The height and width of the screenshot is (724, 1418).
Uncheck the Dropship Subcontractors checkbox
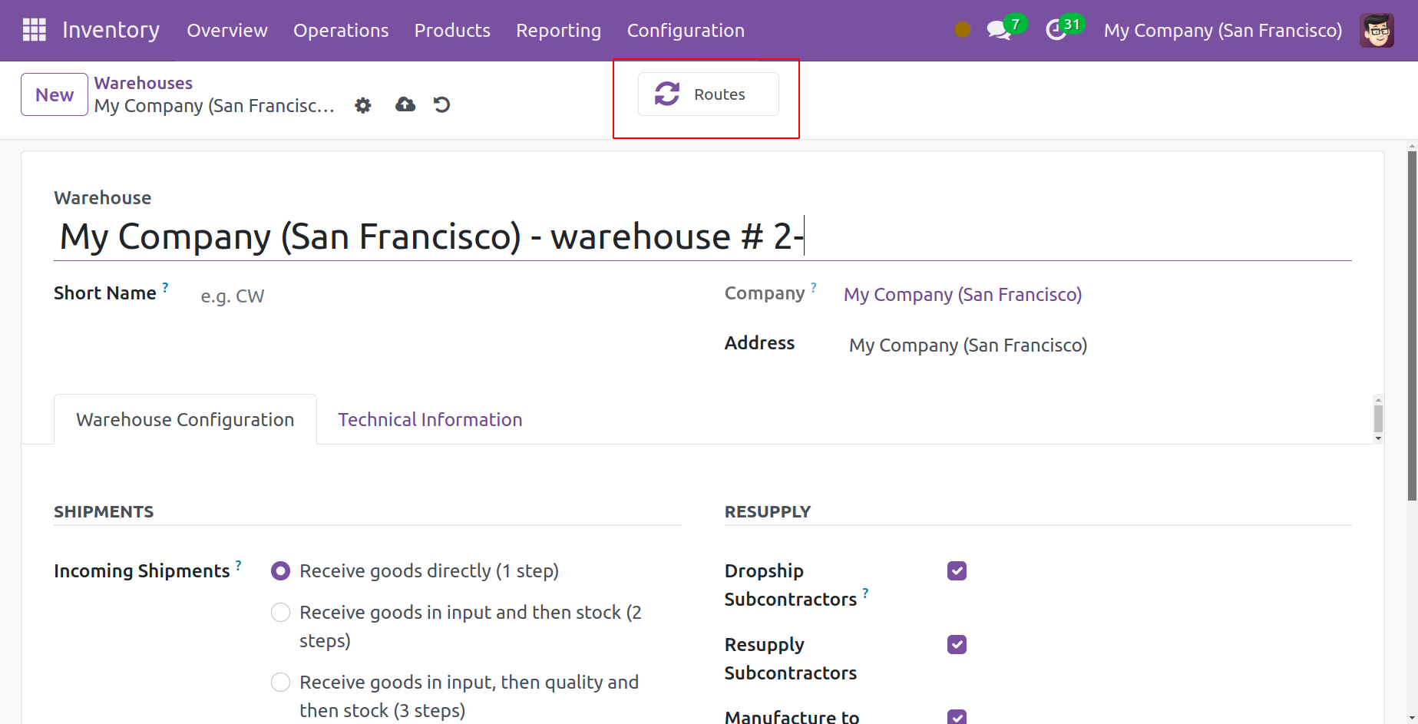tap(957, 571)
